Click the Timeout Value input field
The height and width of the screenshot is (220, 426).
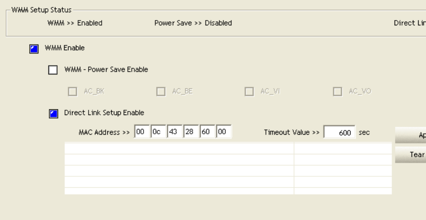[x=339, y=133]
